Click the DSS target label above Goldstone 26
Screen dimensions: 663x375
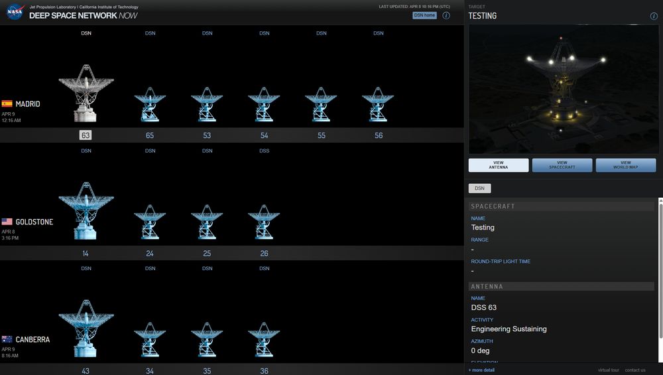(265, 151)
